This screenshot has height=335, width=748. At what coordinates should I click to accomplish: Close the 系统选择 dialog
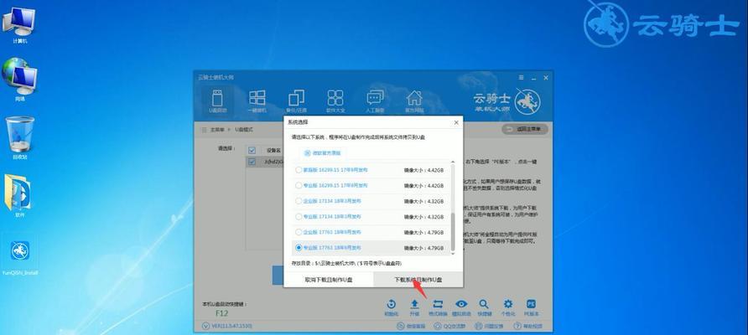click(456, 122)
